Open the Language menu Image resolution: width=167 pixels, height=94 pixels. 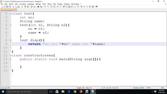(31, 4)
